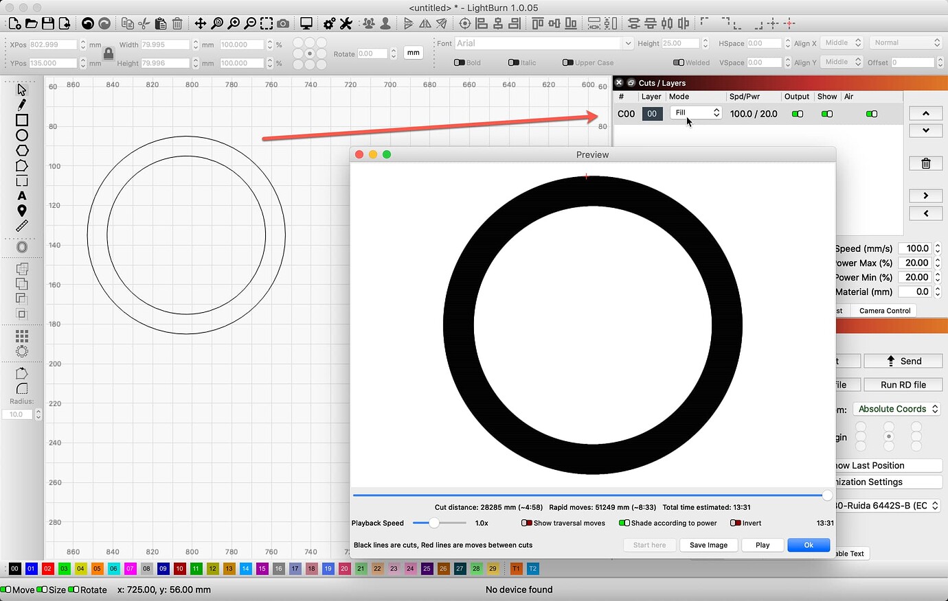Screen dimensions: 948x601
Task: Open the Fill mode dropdown for layer C00
Action: point(696,113)
